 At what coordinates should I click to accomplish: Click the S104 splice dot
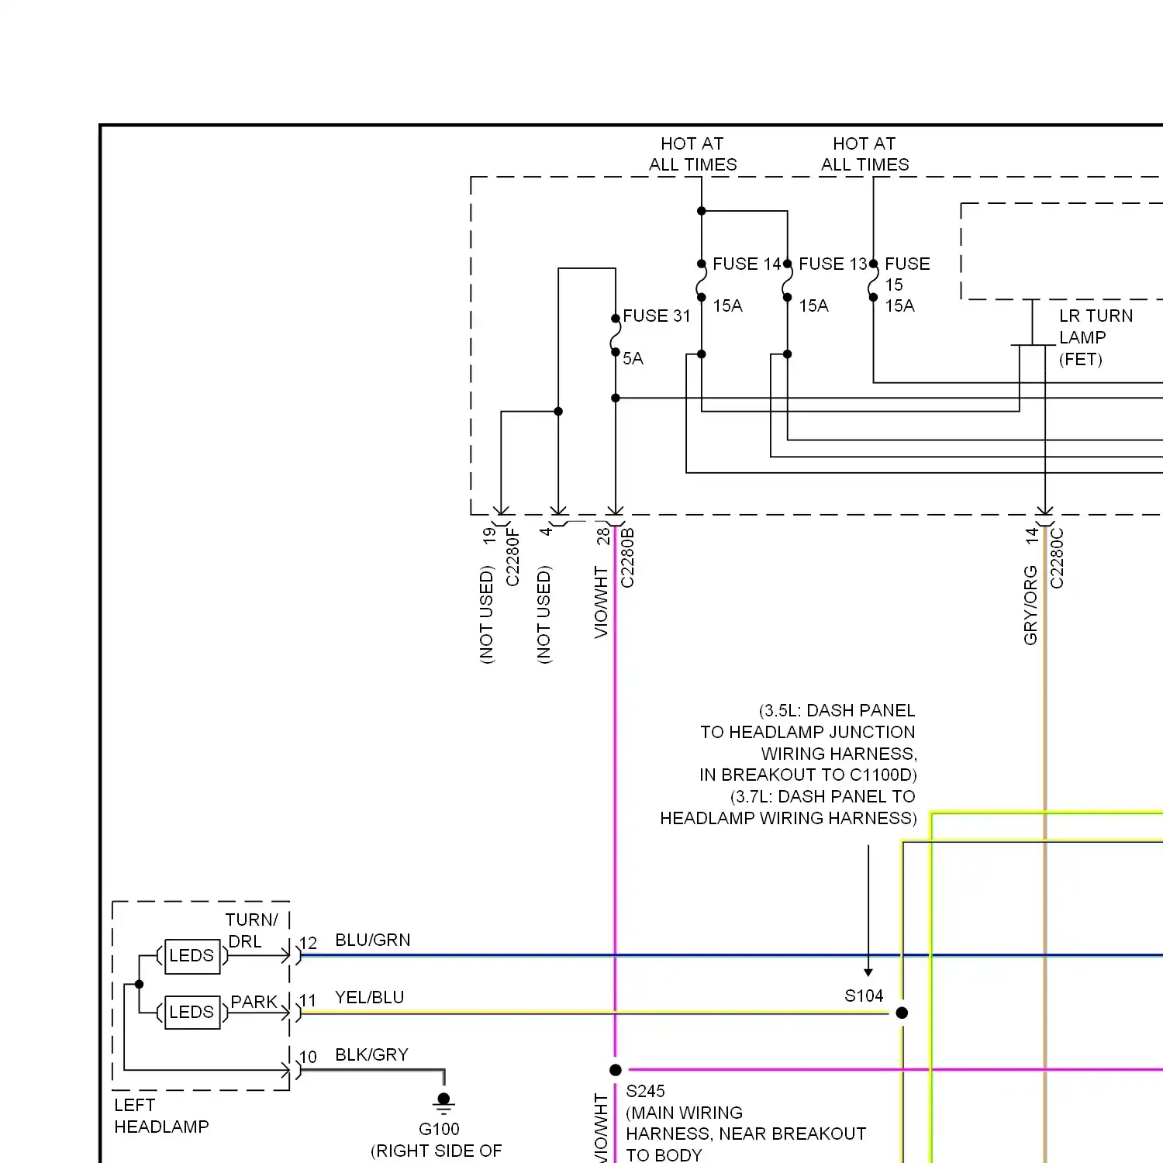(x=902, y=1013)
